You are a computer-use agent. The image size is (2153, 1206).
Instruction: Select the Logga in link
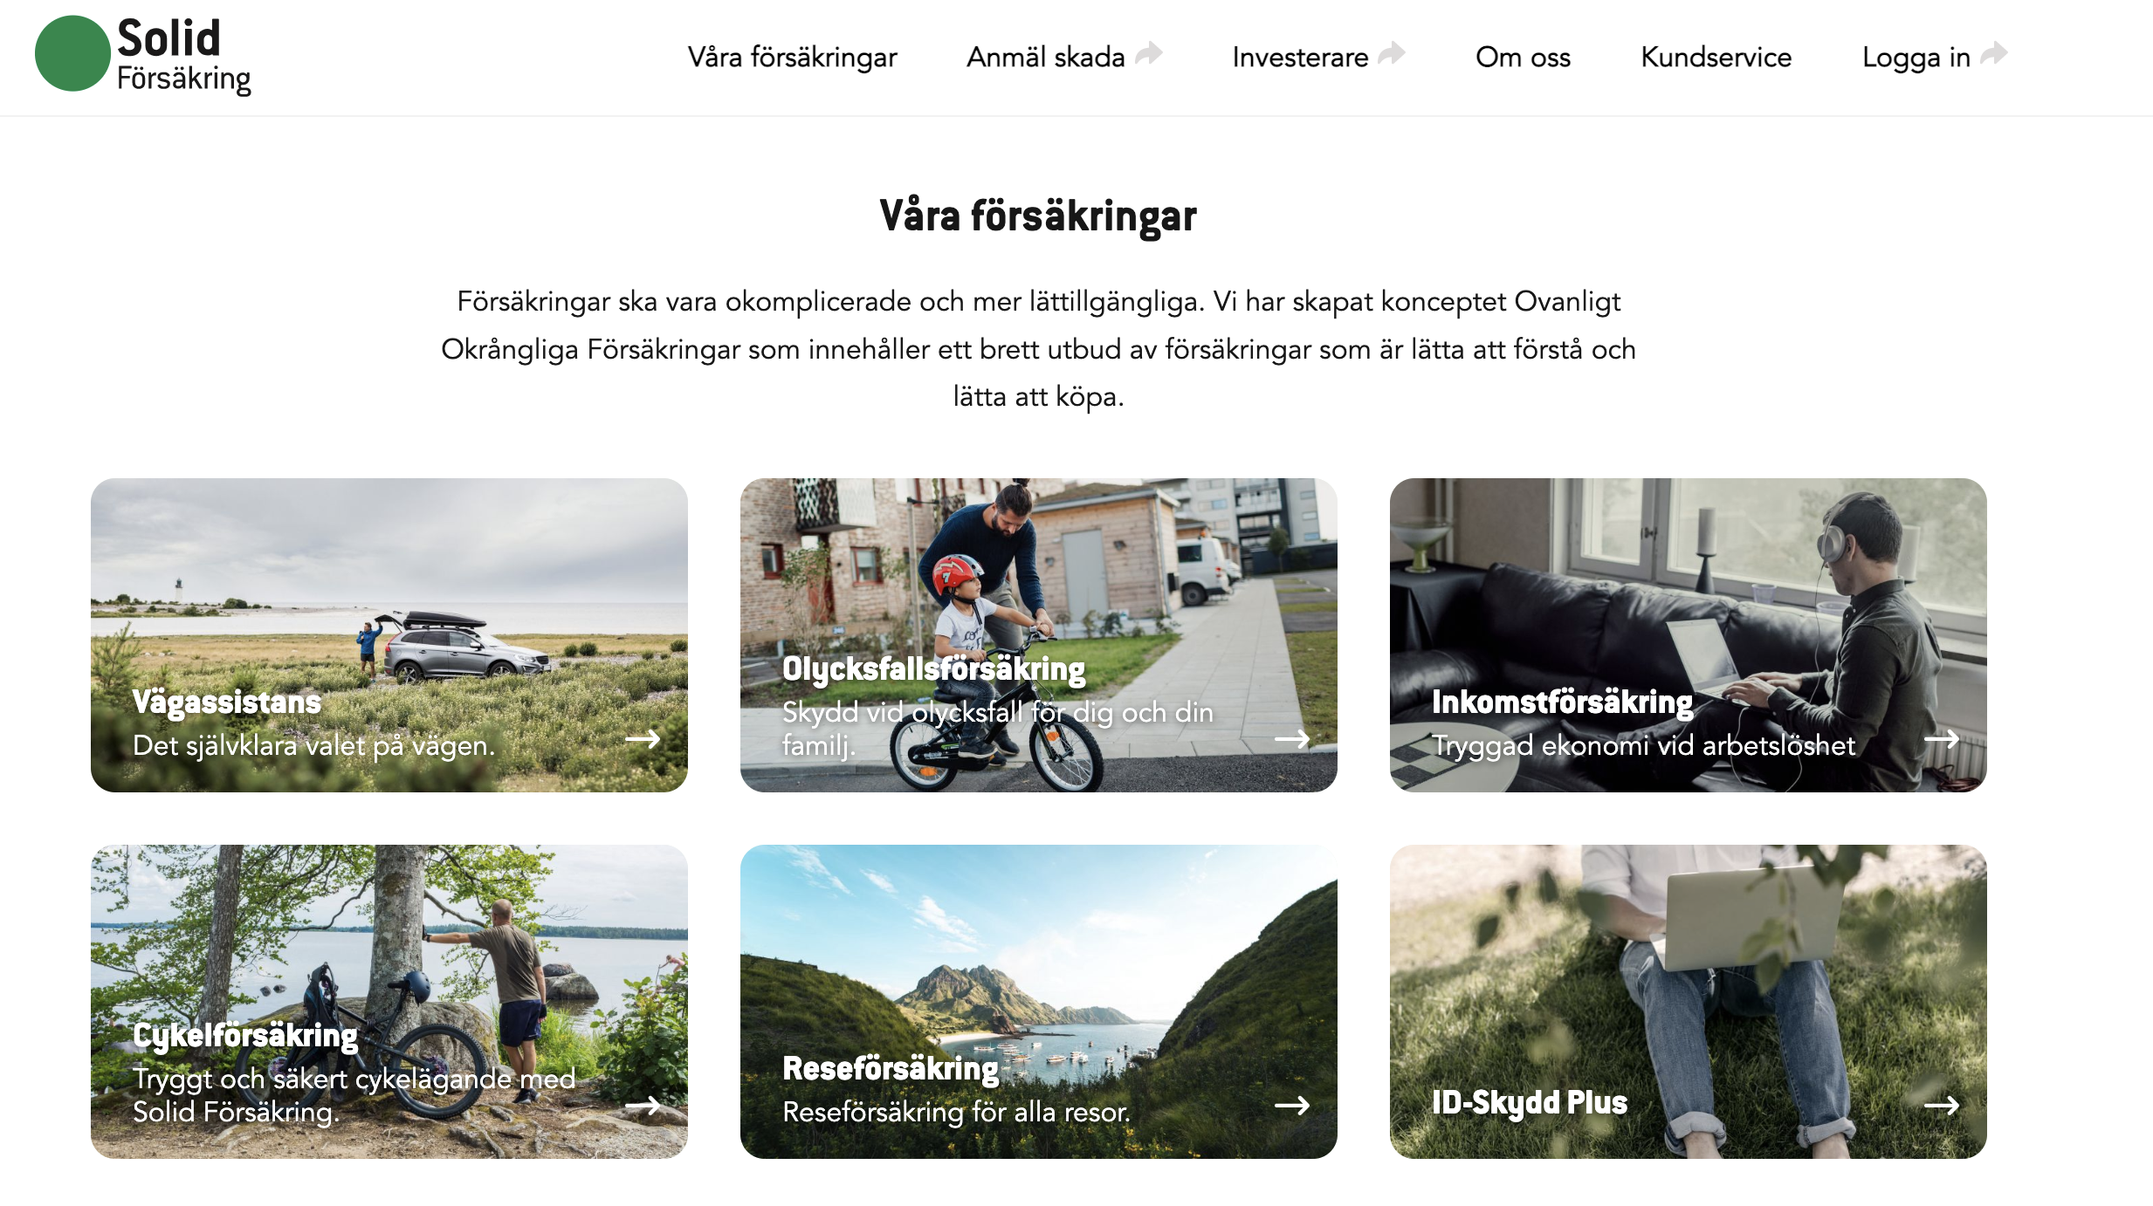[x=1916, y=58]
